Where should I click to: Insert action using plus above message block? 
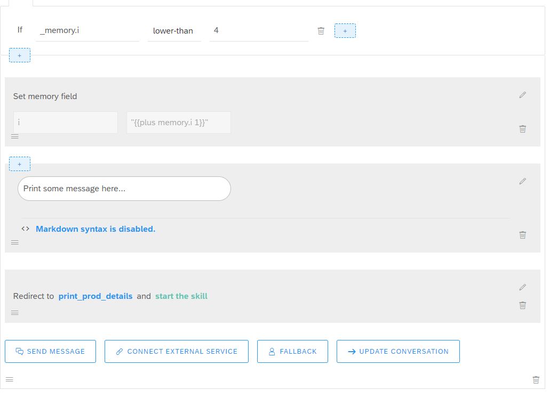coord(20,164)
